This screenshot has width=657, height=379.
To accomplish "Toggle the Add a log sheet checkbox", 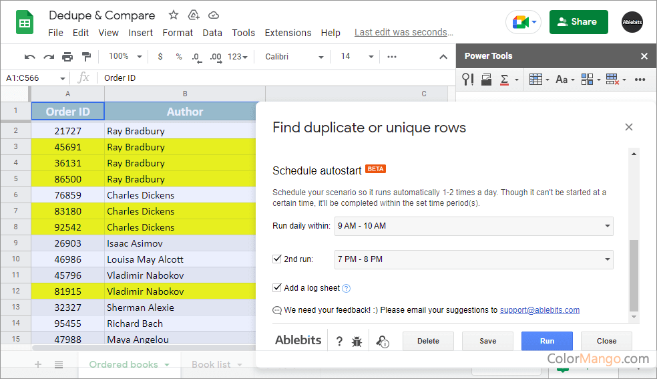I will tap(277, 288).
